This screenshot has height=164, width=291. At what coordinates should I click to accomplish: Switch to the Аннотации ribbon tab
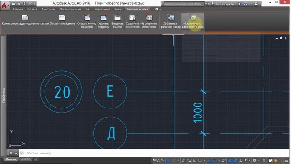pos(49,9)
